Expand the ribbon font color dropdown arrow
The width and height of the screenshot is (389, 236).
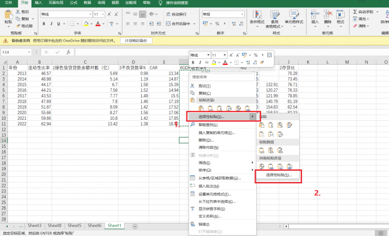(104, 23)
